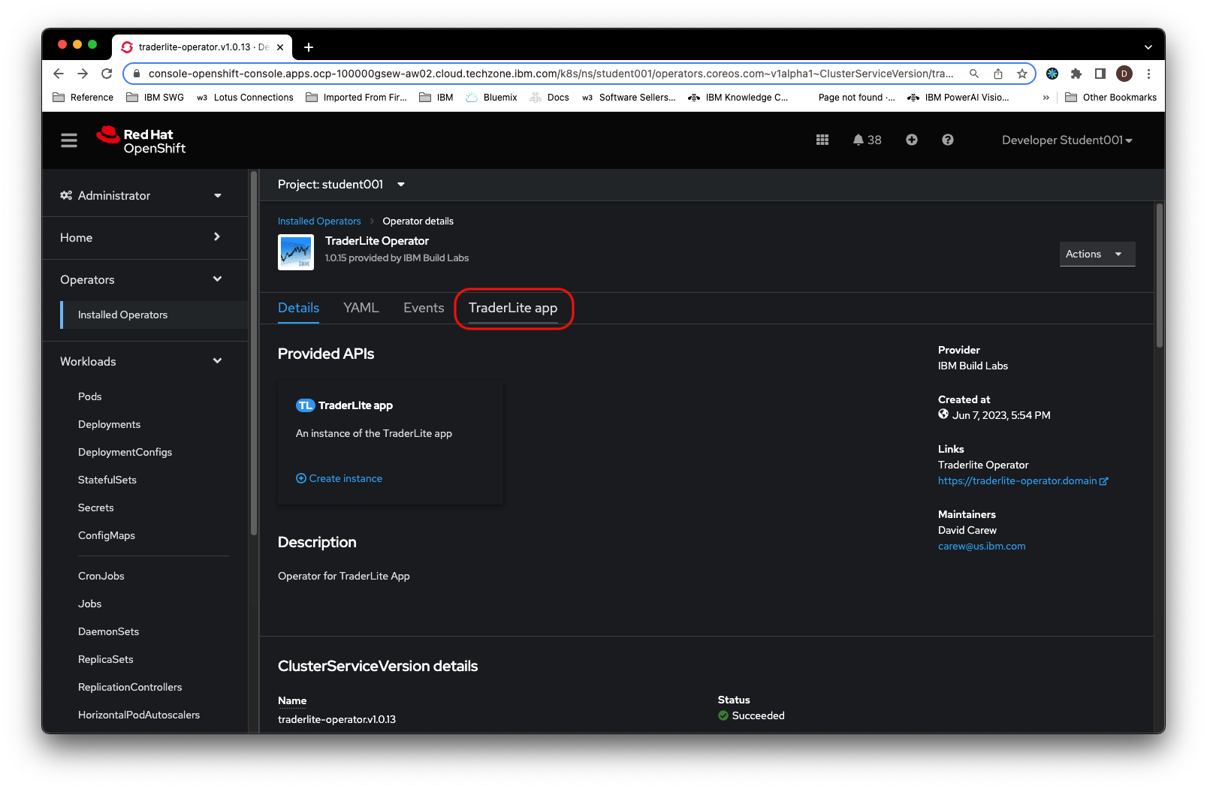1207x789 pixels.
Task: Click Create instance link
Action: tap(339, 479)
